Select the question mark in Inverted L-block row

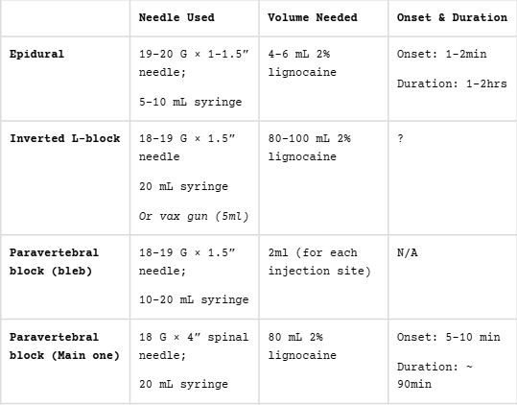(400, 138)
